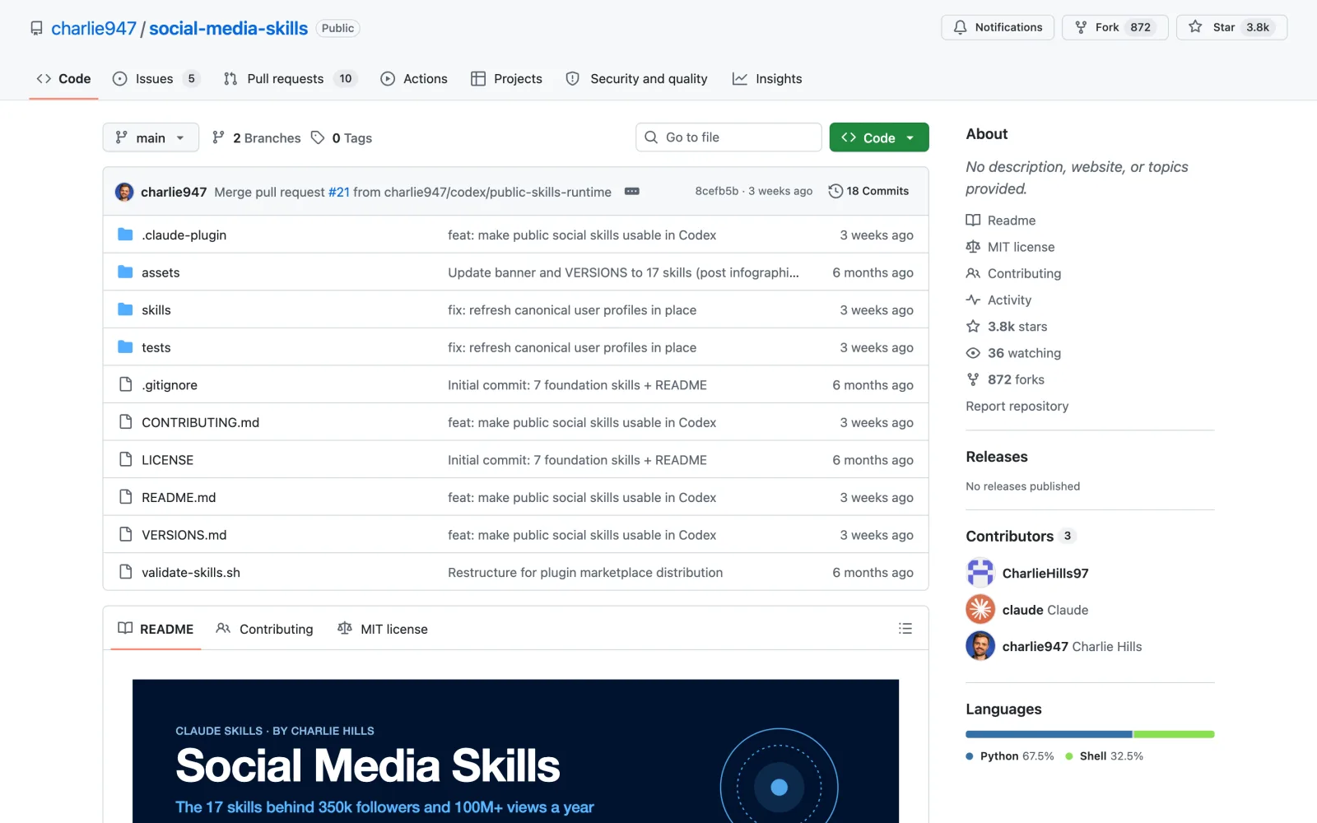Click the Python language bar segment
This screenshot has height=823, width=1317.
pos(1049,734)
